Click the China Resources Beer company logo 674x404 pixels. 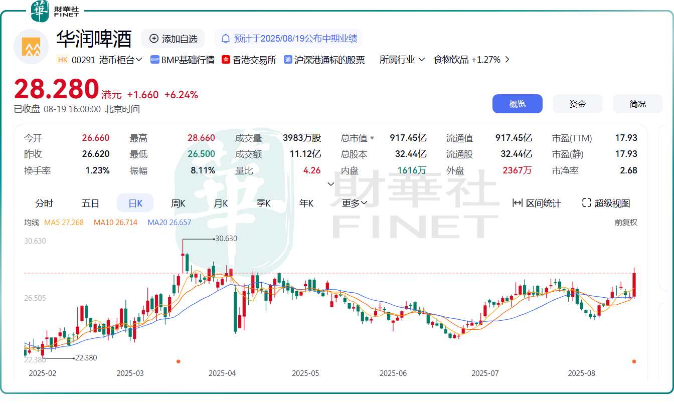tap(31, 47)
